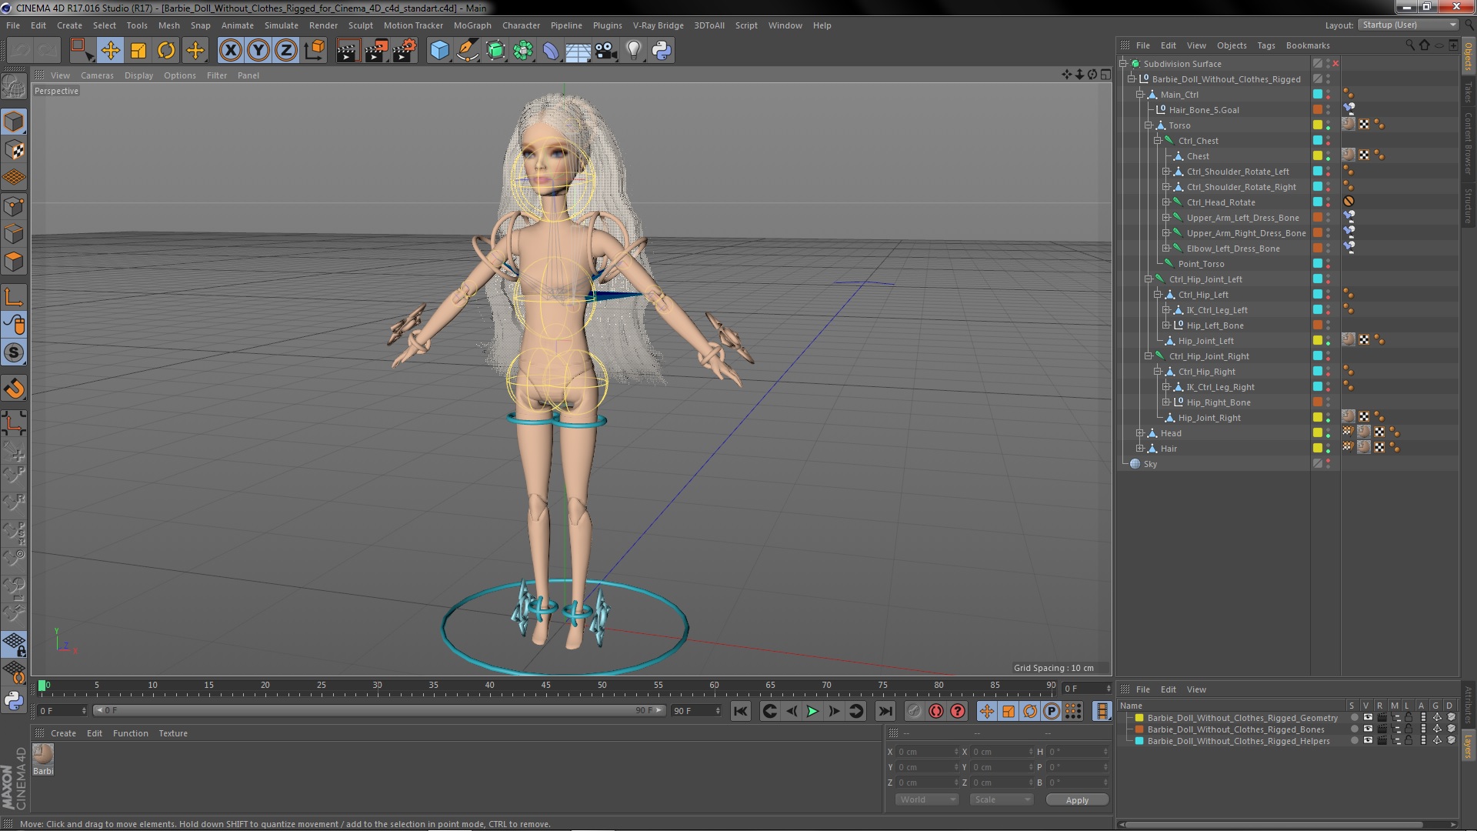Click the Subdivision Surface generator icon
Image resolution: width=1477 pixels, height=831 pixels.
click(x=495, y=51)
